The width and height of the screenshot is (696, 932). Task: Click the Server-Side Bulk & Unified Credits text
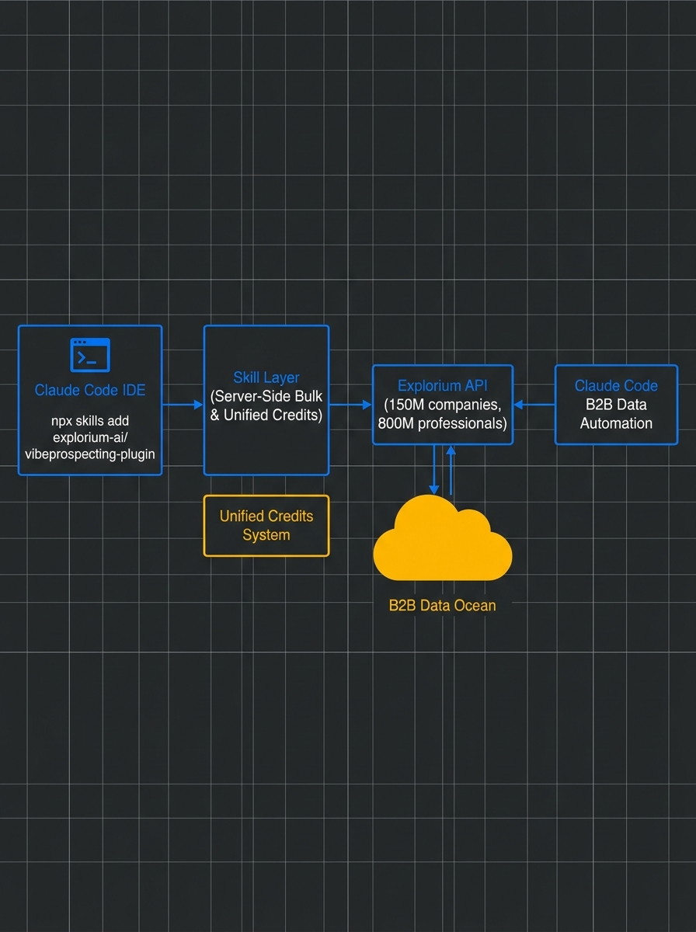click(266, 405)
